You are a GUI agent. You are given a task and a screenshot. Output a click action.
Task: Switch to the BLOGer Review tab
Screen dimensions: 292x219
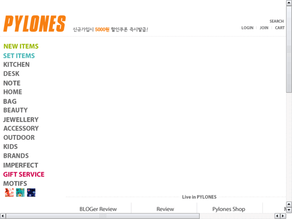[x=98, y=209]
